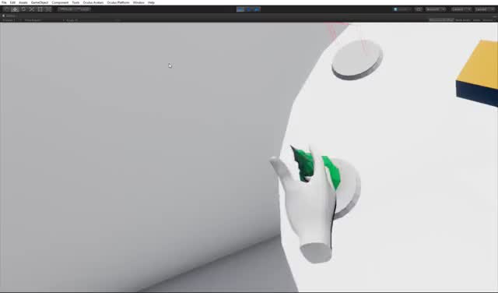Image resolution: width=498 pixels, height=293 pixels.
Task: Click the Pause button
Action: [249, 9]
